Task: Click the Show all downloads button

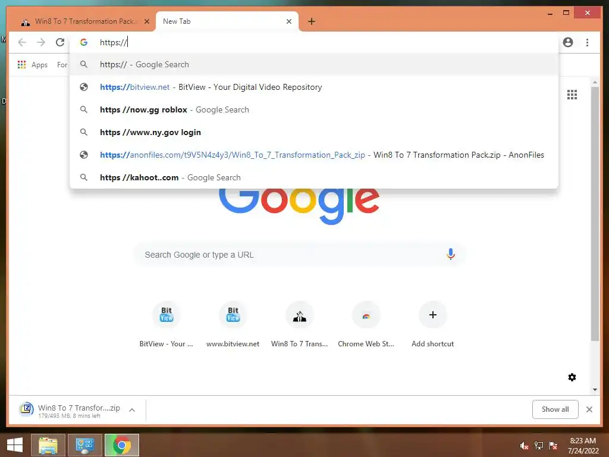Action: click(555, 409)
